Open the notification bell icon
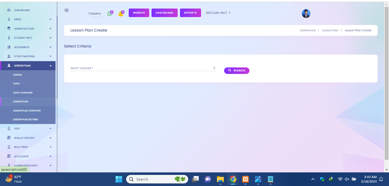 pyautogui.click(x=121, y=14)
